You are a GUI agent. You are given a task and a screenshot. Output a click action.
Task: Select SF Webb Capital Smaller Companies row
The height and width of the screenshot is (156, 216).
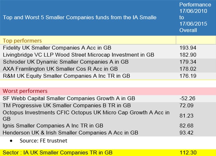point(108,98)
